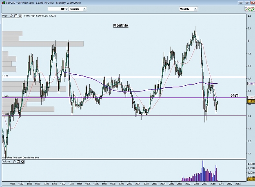The image size is (255, 187).
Task: Open Volume panel settings wrench
Action: (14, 161)
